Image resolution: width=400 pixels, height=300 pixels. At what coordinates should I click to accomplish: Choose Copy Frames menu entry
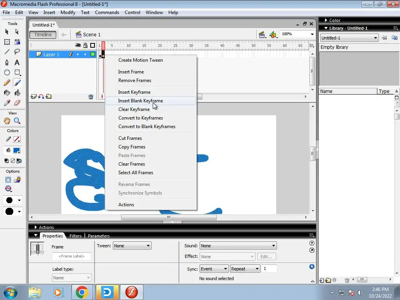point(150,147)
